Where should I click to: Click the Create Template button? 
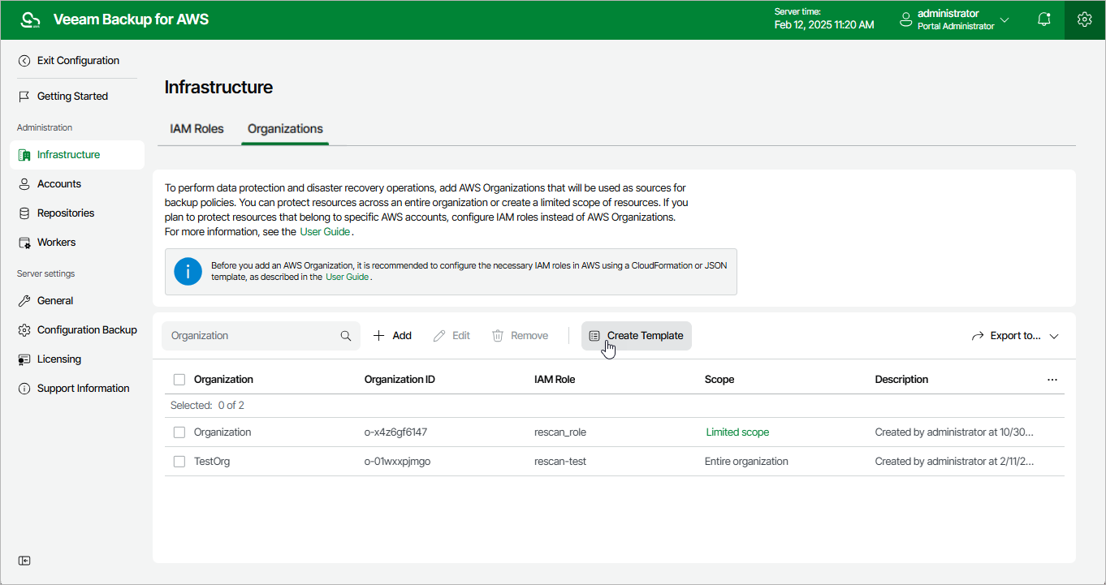[637, 336]
